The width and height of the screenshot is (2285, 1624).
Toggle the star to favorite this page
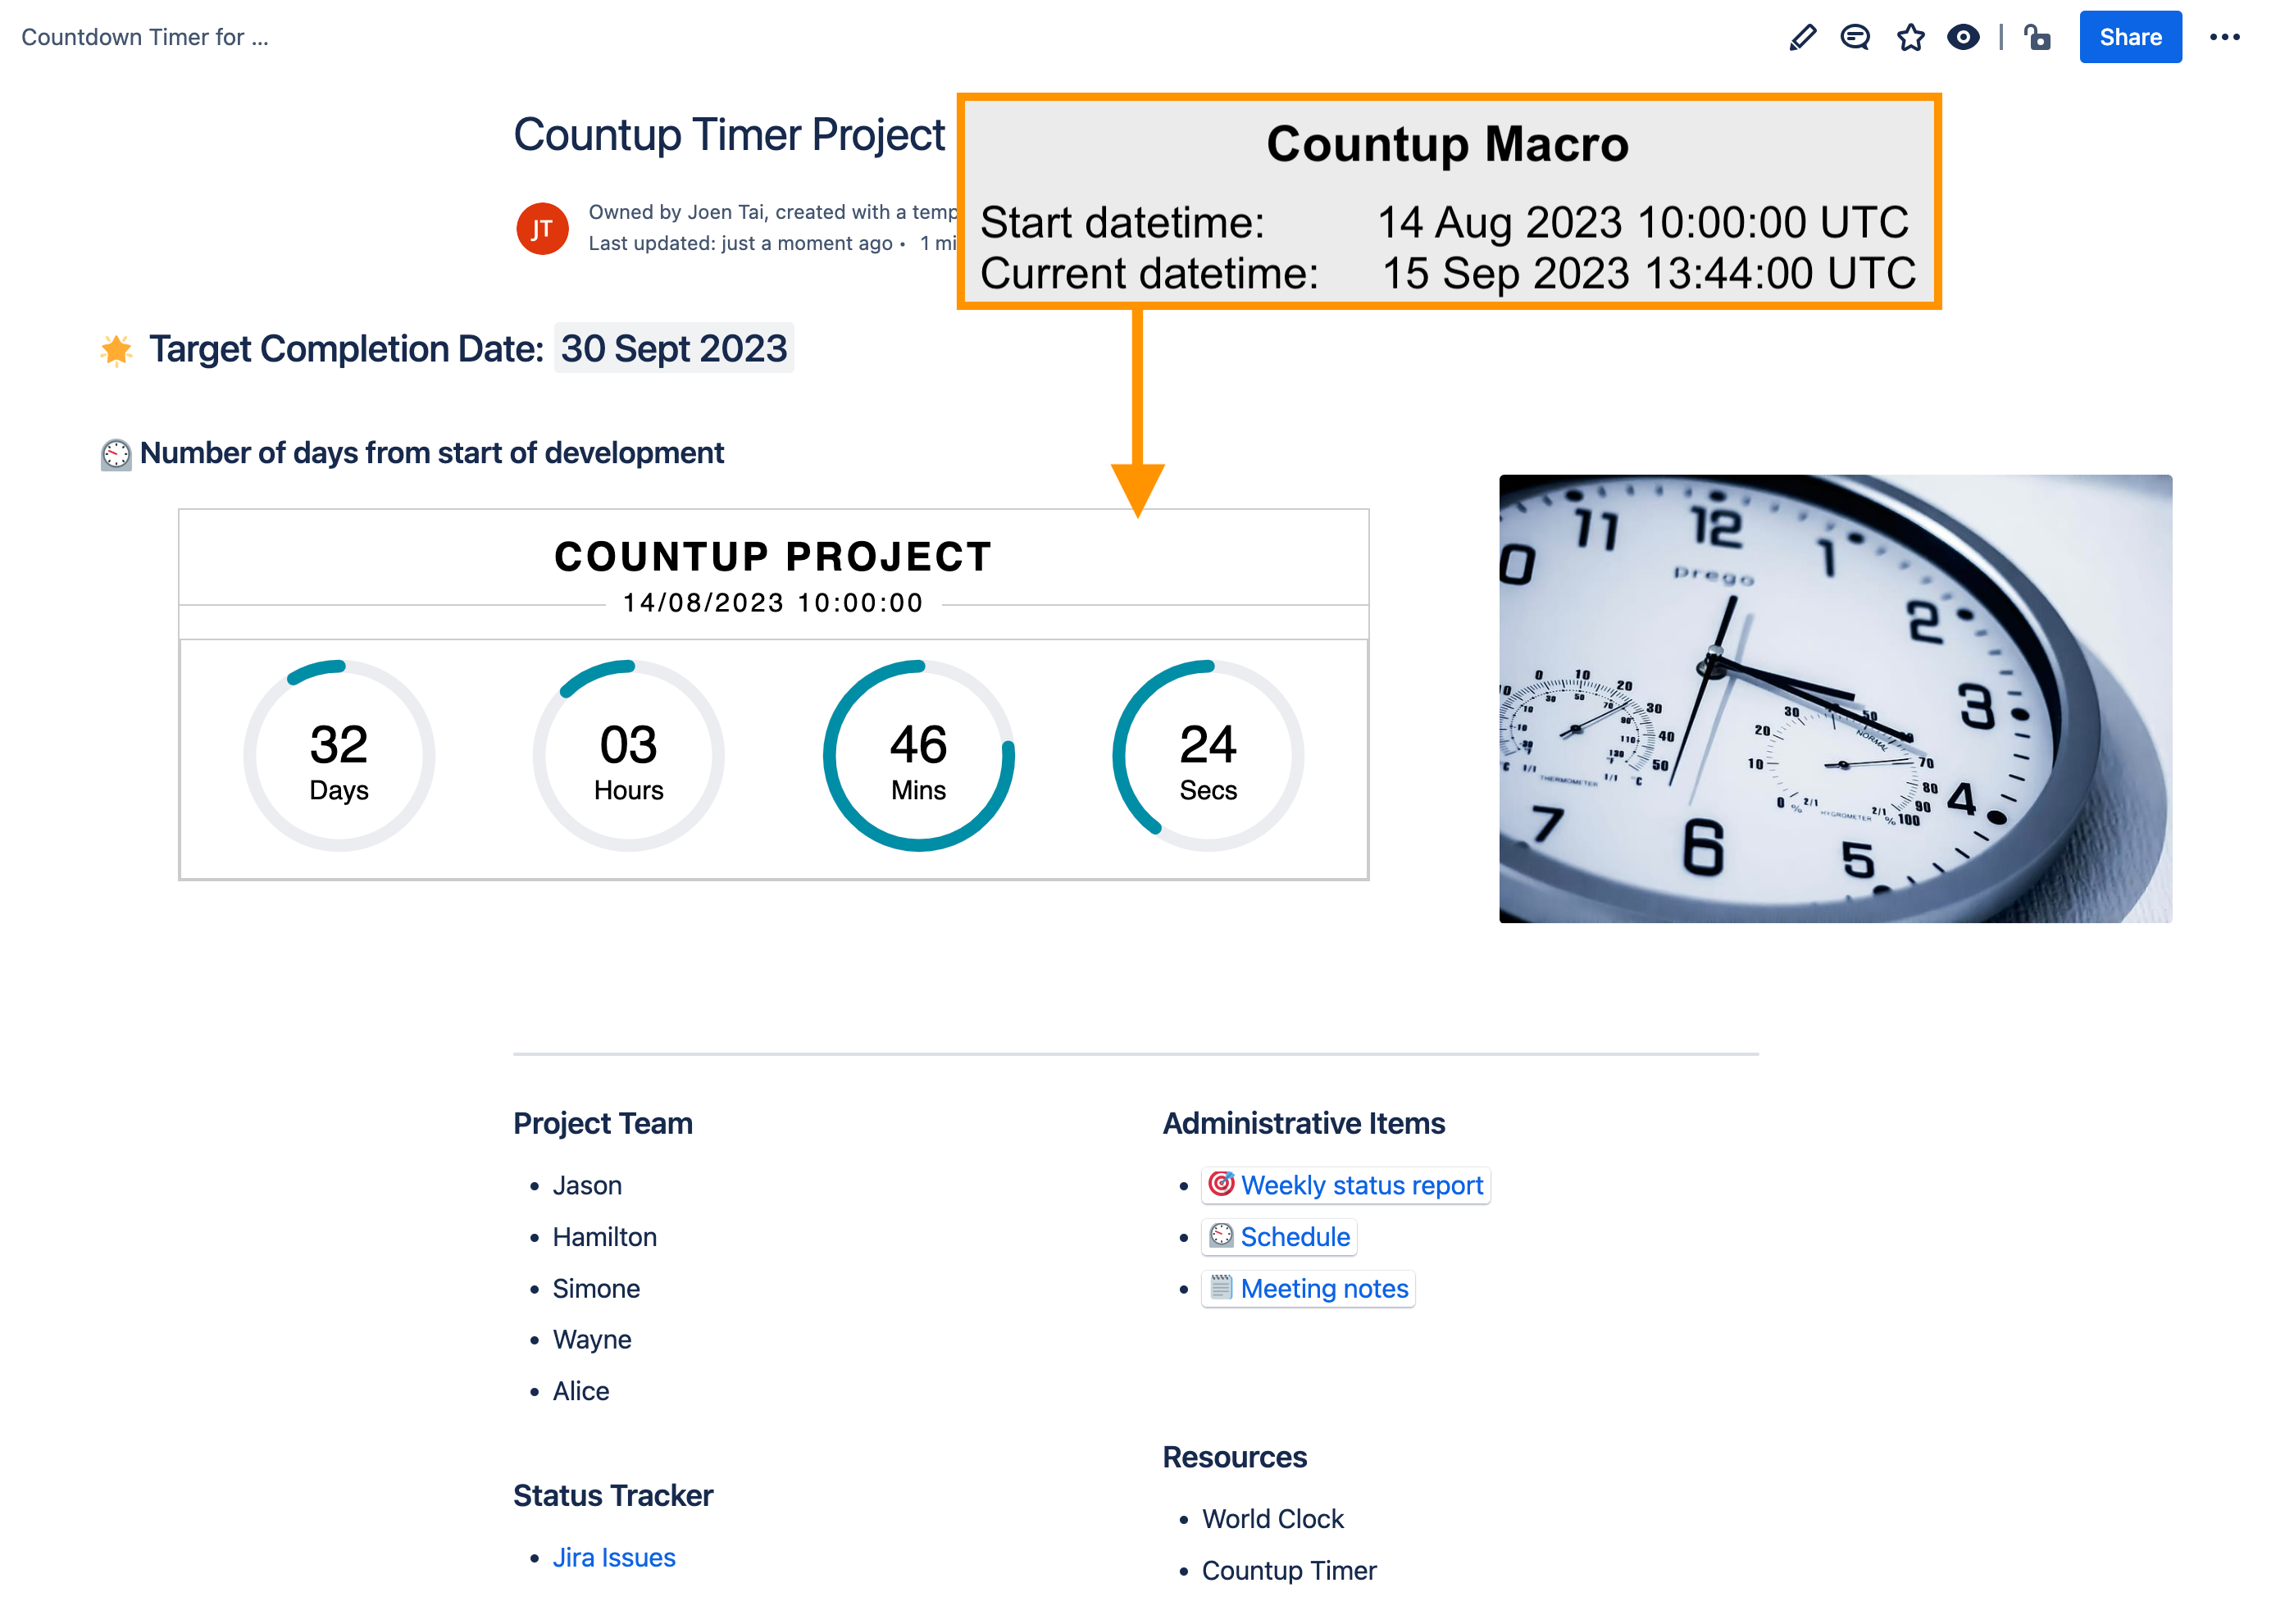(x=1911, y=37)
